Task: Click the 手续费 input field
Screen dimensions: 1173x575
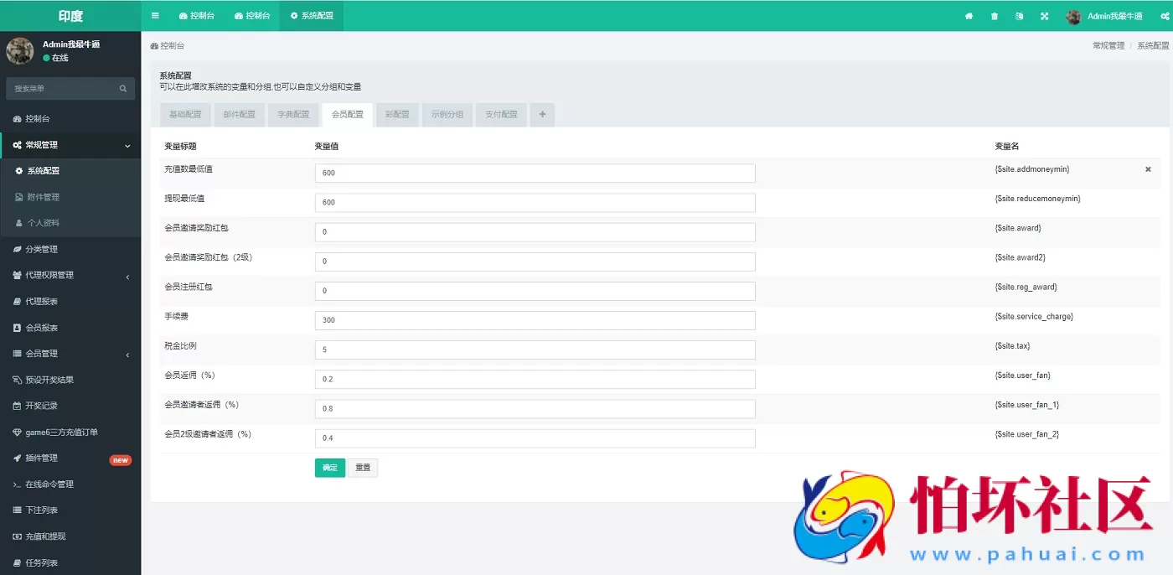Action: point(535,320)
